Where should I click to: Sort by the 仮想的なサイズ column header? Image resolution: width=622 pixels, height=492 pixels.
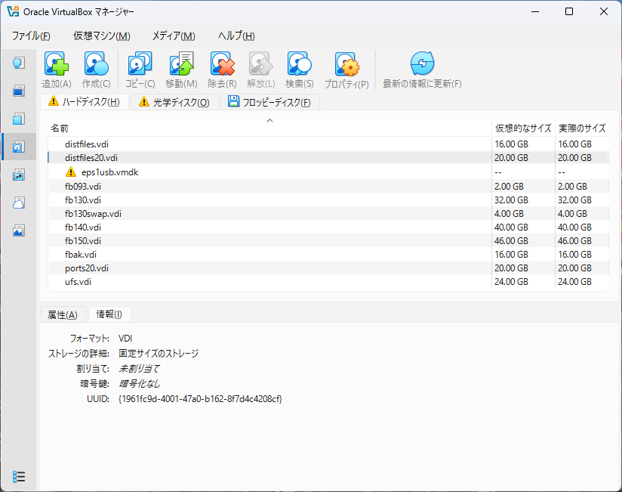pyautogui.click(x=523, y=128)
